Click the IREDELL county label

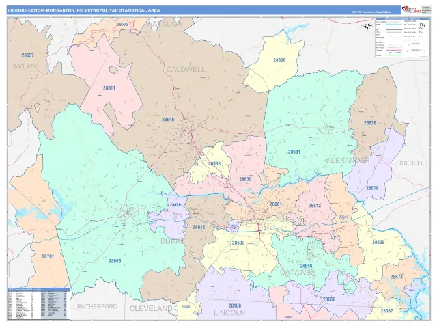coord(412,163)
